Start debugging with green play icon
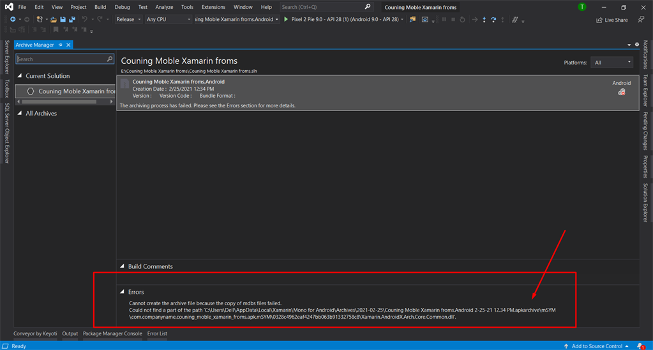Screen dimensions: 653x350 pyautogui.click(x=286, y=19)
